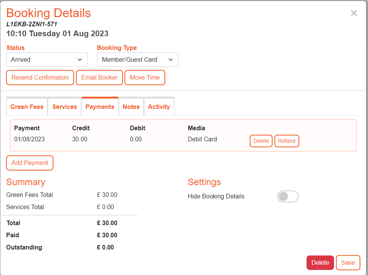
Task: Click the Booking Type chevron arrow
Action: pyautogui.click(x=171, y=59)
